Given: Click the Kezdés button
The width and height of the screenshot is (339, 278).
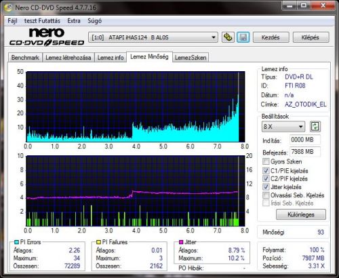Looking at the screenshot, I should coord(271,37).
